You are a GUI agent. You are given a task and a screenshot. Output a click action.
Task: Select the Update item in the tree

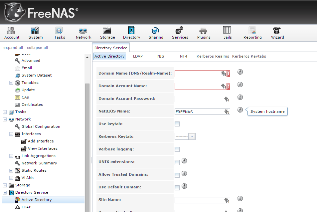click(x=28, y=90)
